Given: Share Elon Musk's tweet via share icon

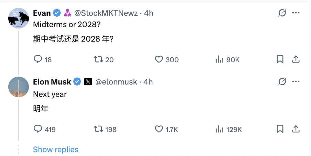Looking at the screenshot, I should pyautogui.click(x=296, y=129).
